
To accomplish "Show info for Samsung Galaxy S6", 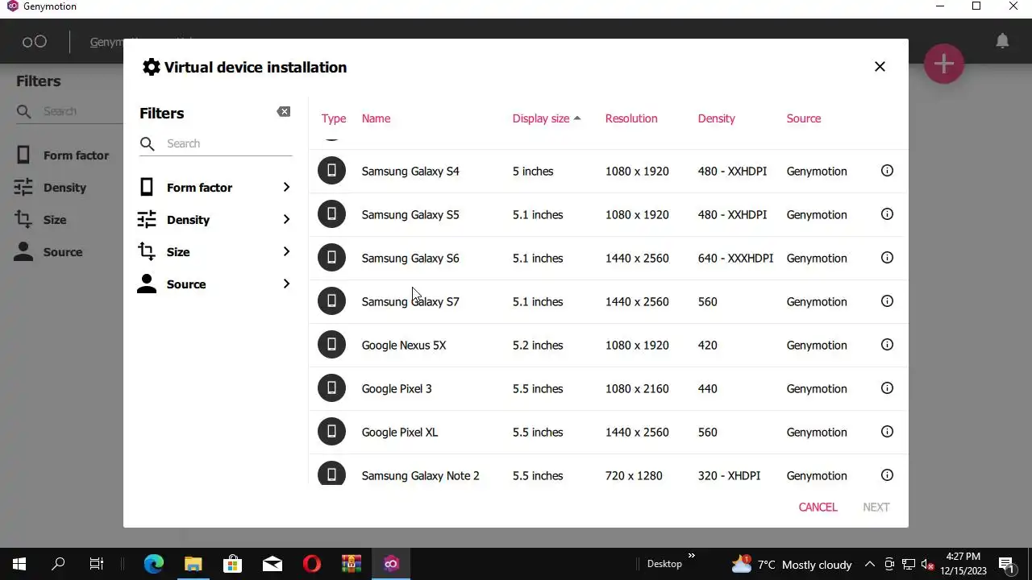I will click(x=887, y=258).
